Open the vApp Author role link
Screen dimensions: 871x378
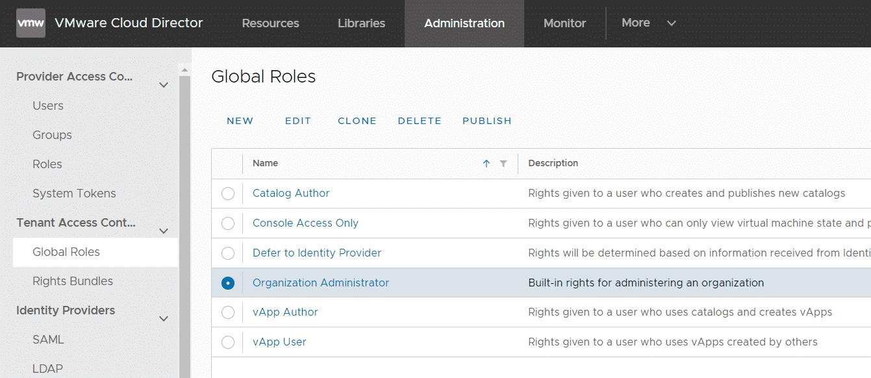285,312
